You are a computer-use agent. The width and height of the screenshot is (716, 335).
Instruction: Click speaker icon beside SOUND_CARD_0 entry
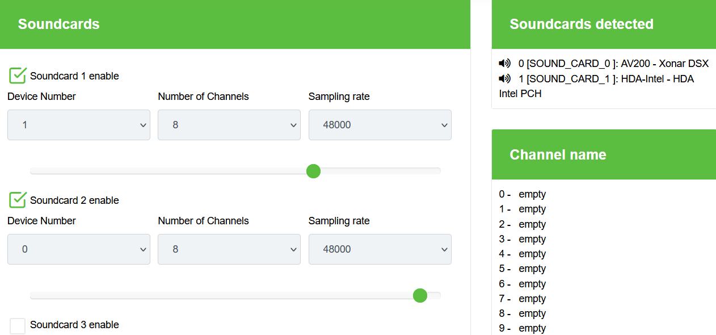click(504, 64)
